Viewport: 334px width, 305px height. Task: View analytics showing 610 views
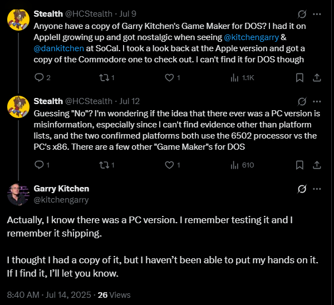pyautogui.click(x=235, y=165)
